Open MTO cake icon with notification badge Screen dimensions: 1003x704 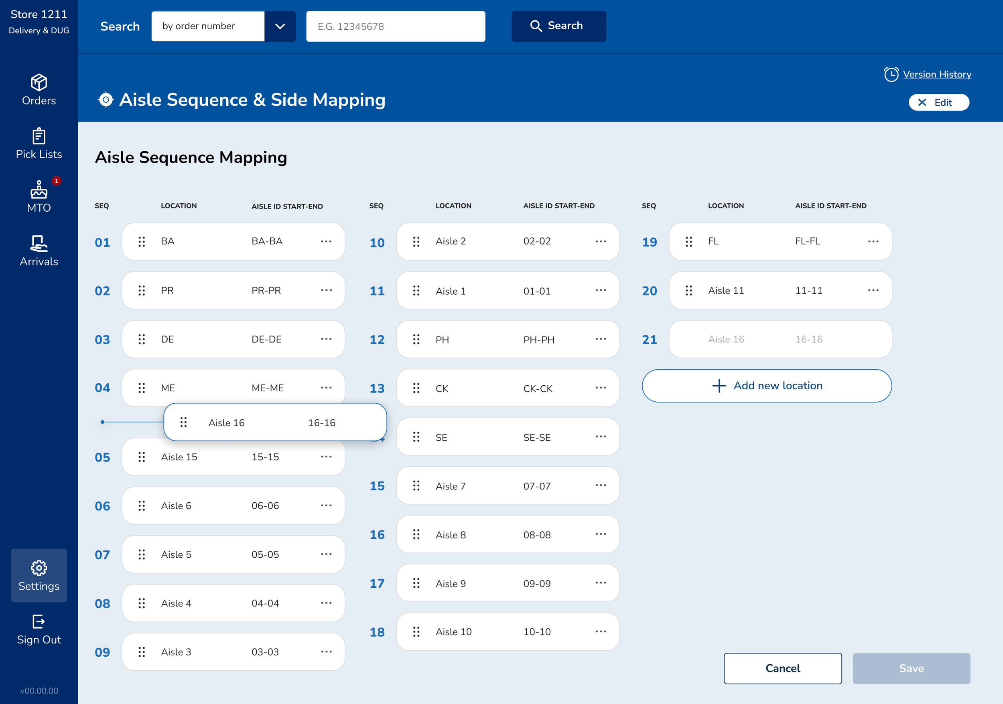(x=39, y=191)
